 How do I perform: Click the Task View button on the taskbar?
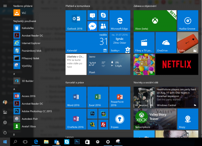(25, 142)
